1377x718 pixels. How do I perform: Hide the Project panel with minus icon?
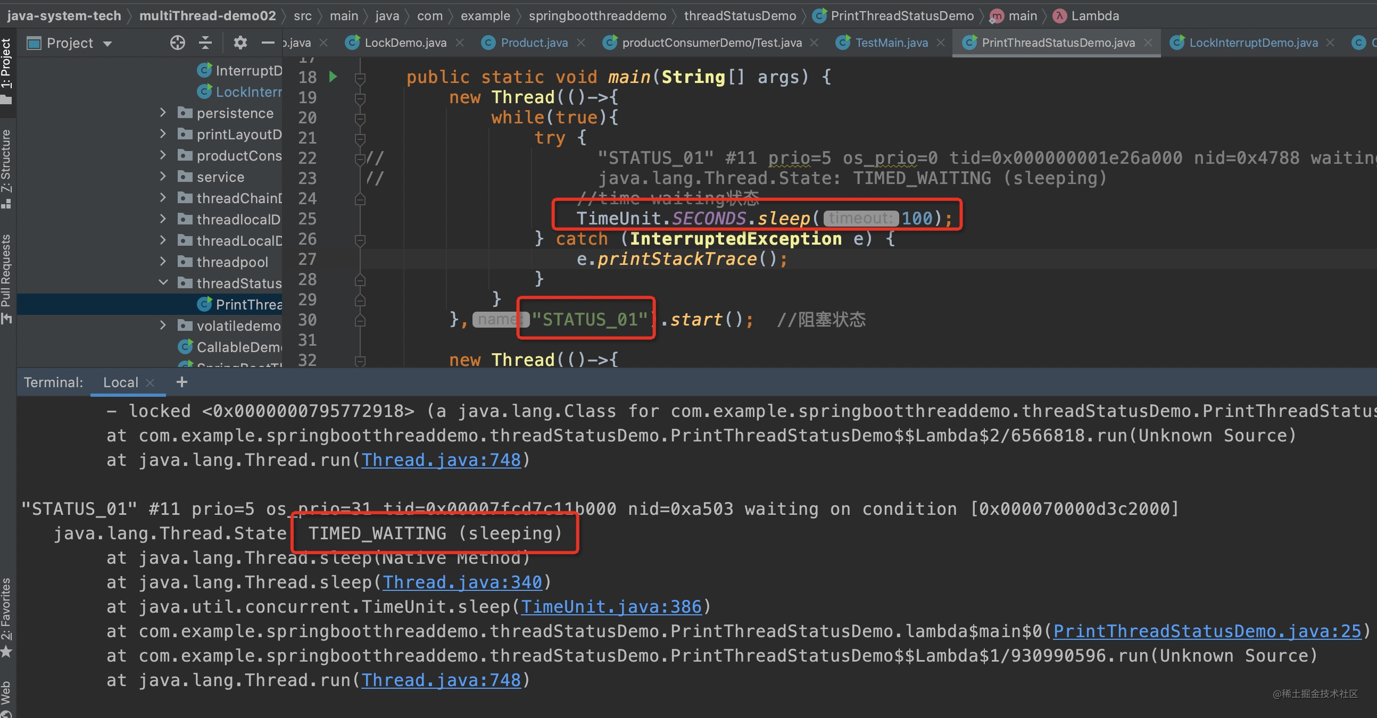(268, 43)
